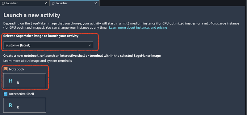This screenshot has width=247, height=115.
Task: Click the R logo in the Notebook card
Action: coord(10,81)
